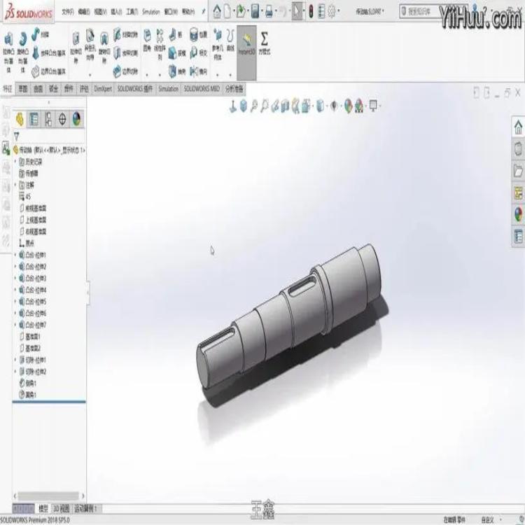Open the Equations (方程式) sigma tool
This screenshot has width=525, height=525.
tap(264, 43)
